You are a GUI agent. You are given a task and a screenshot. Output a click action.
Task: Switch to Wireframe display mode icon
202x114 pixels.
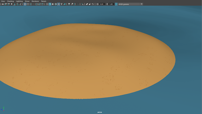(x=47, y=4)
